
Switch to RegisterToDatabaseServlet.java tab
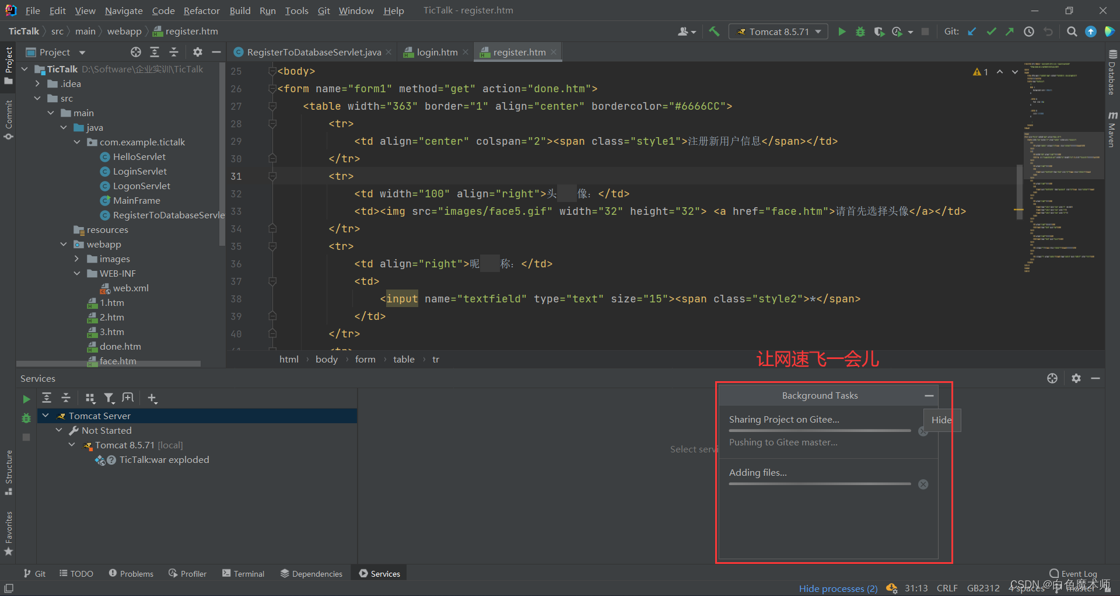point(314,52)
